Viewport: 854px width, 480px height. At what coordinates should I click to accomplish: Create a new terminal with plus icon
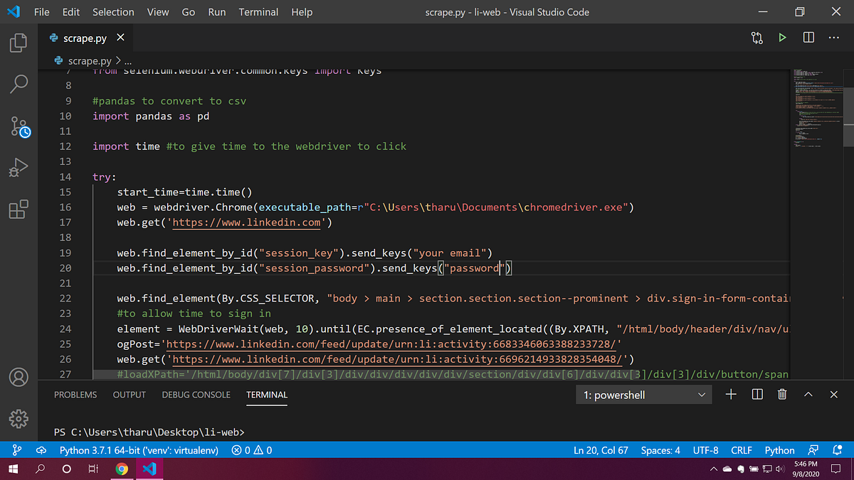coord(731,394)
